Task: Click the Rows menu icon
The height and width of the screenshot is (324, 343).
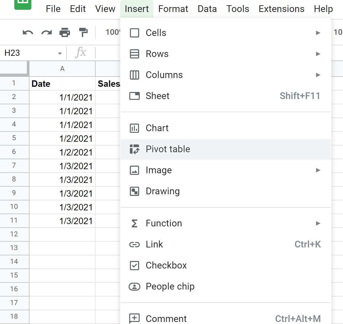Action: click(134, 54)
